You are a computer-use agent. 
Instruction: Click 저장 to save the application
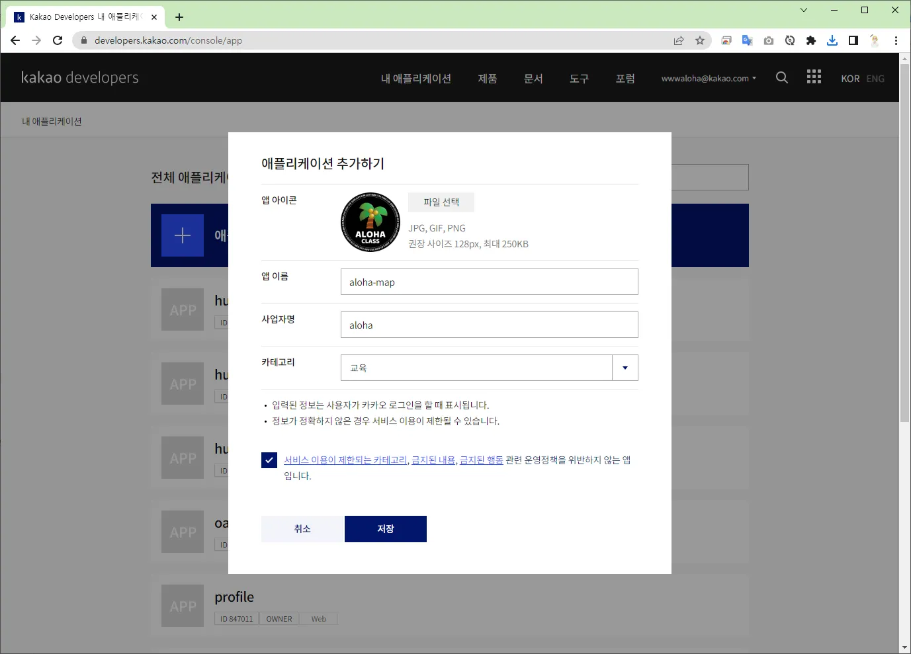click(x=386, y=529)
